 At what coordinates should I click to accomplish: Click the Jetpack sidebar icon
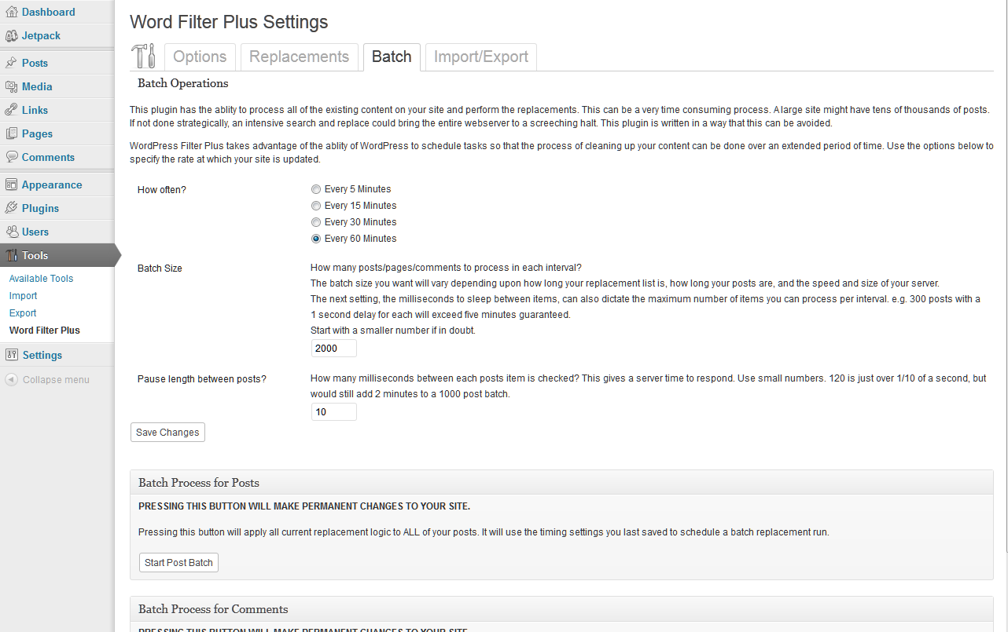(x=11, y=35)
